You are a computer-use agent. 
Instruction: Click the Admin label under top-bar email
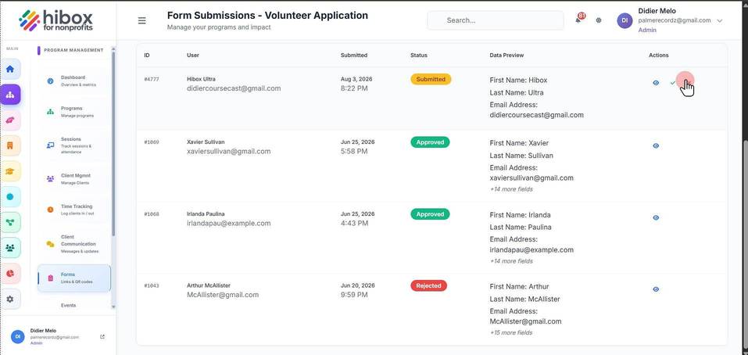pyautogui.click(x=647, y=30)
